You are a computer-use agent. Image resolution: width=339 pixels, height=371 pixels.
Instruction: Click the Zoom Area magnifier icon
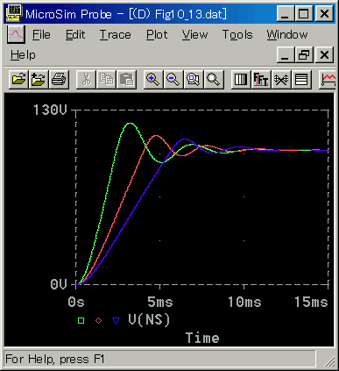194,79
